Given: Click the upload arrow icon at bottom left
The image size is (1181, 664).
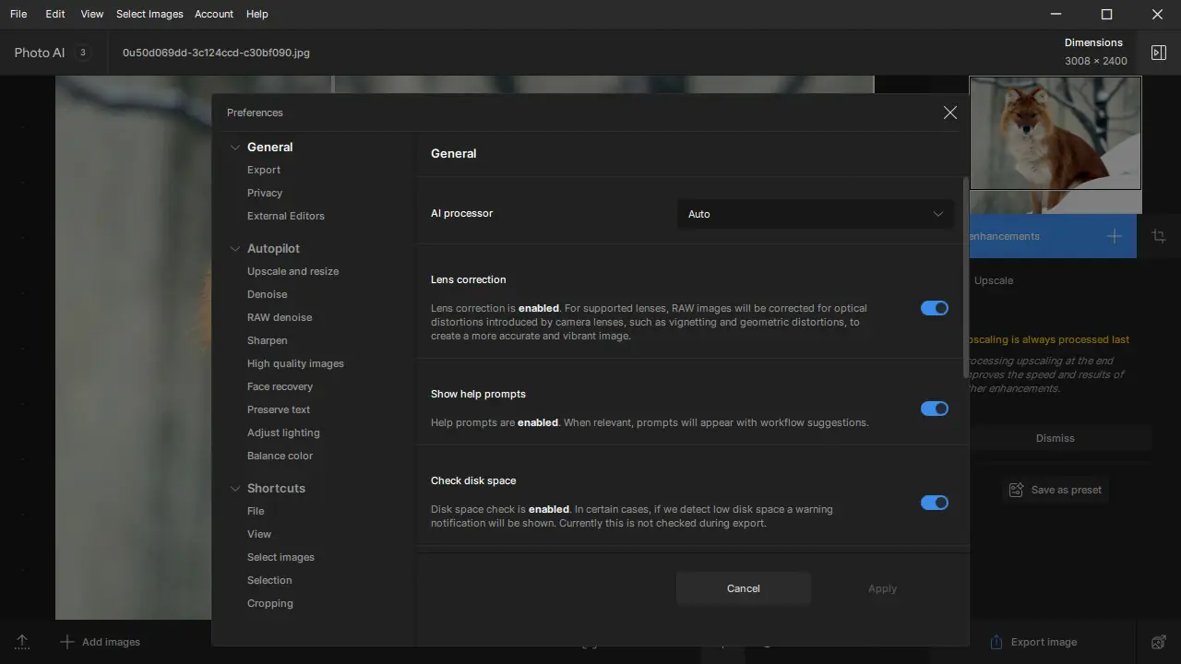Looking at the screenshot, I should [22, 642].
